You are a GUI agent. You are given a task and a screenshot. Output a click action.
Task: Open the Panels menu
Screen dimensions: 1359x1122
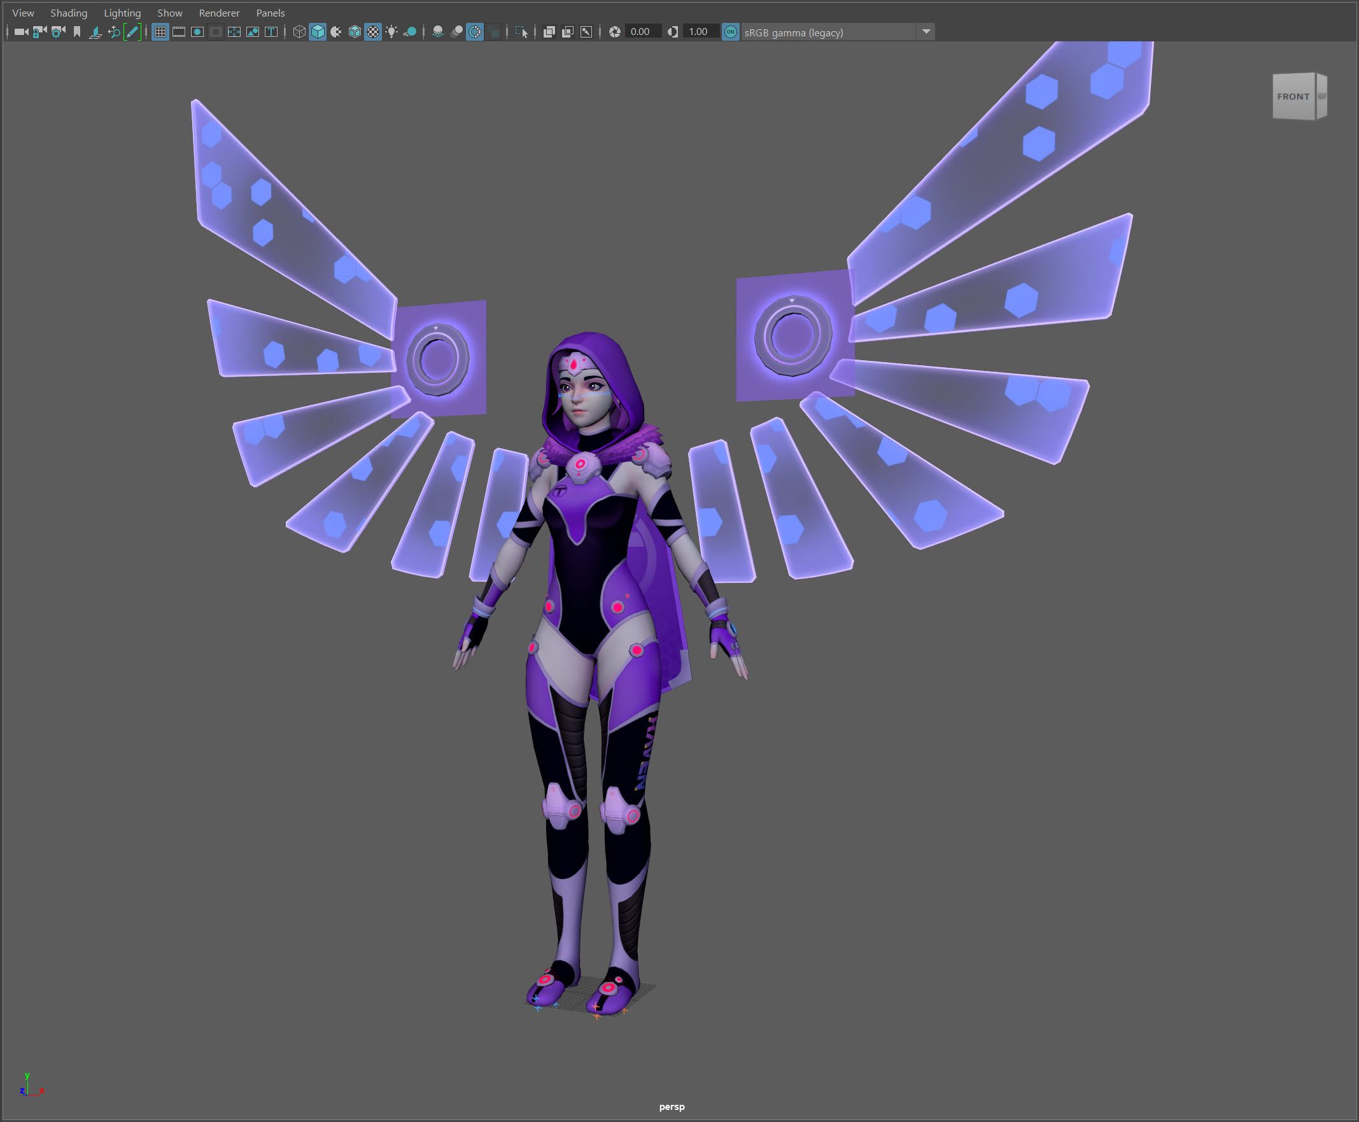[271, 13]
